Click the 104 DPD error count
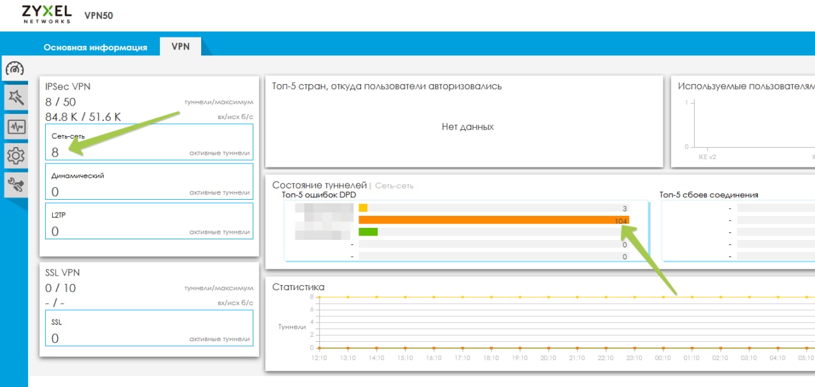The image size is (815, 387). pyautogui.click(x=621, y=221)
